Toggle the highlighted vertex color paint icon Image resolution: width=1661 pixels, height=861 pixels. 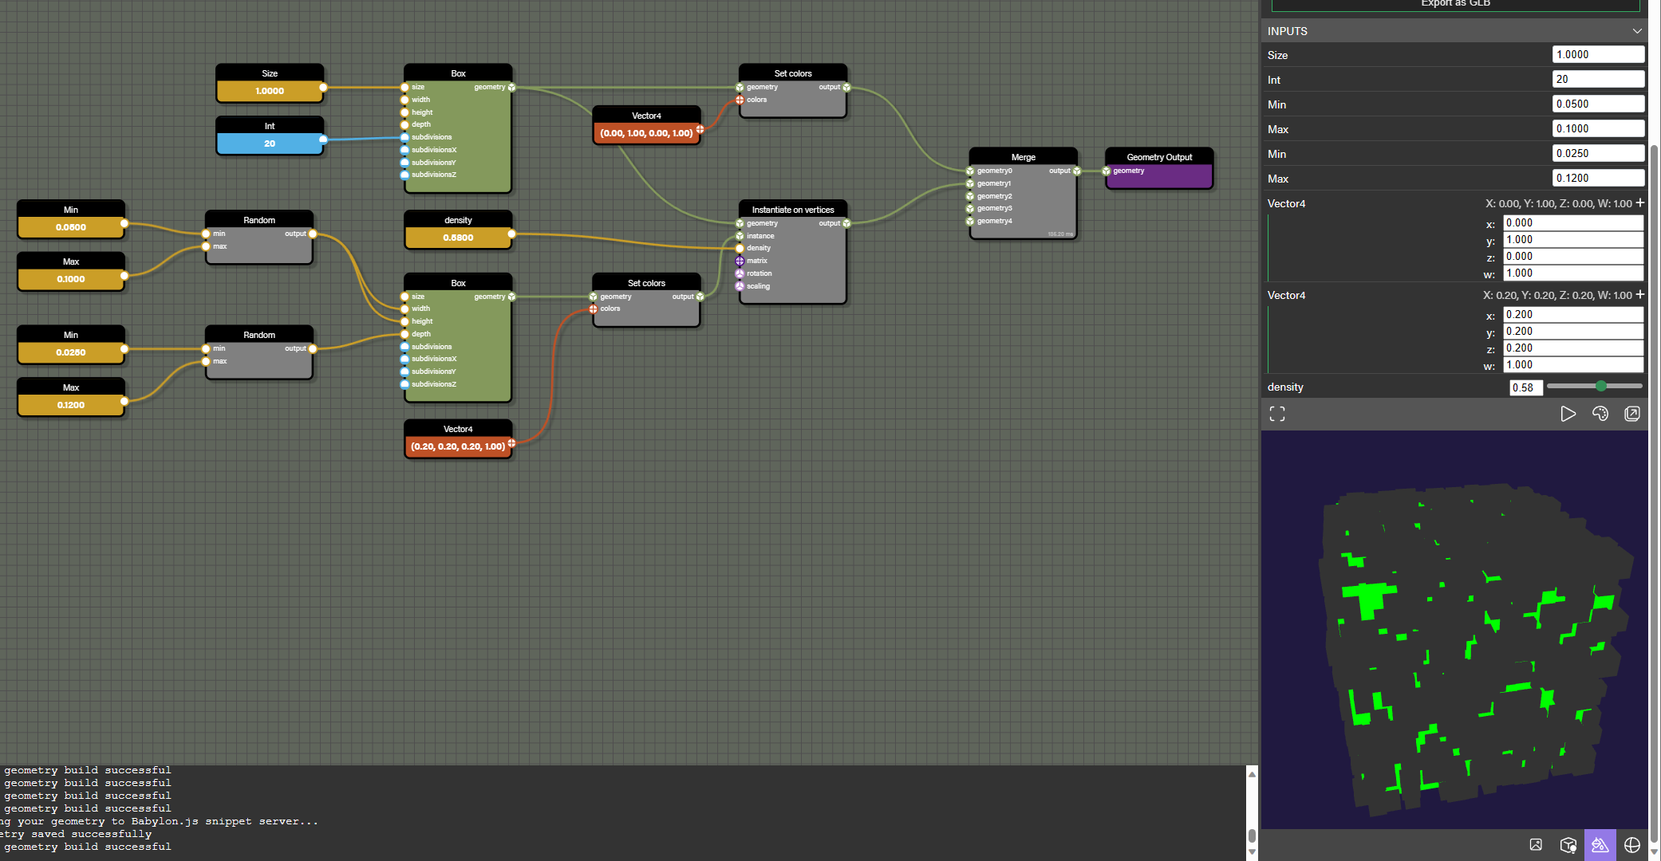[1600, 845]
